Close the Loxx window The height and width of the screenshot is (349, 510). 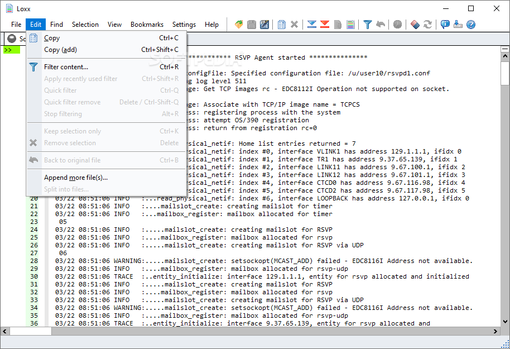click(497, 9)
